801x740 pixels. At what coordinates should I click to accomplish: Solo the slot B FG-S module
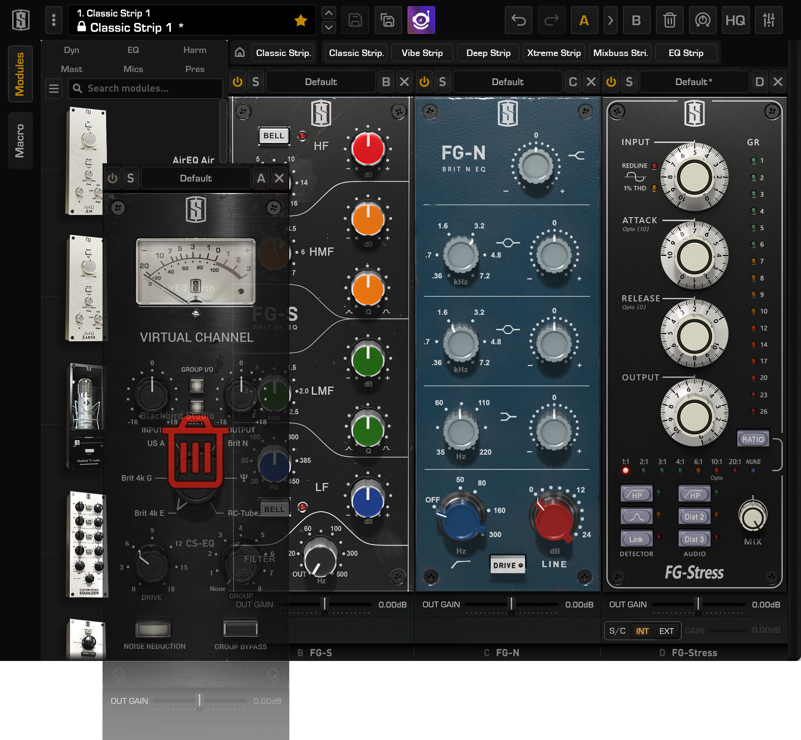[256, 82]
